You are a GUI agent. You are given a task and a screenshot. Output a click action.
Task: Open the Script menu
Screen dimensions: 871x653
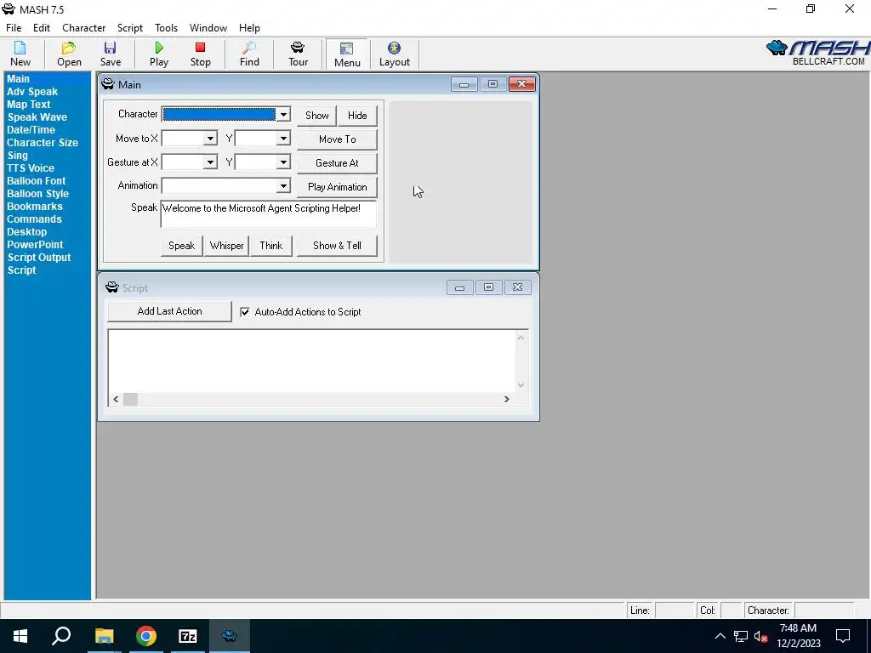[130, 28]
